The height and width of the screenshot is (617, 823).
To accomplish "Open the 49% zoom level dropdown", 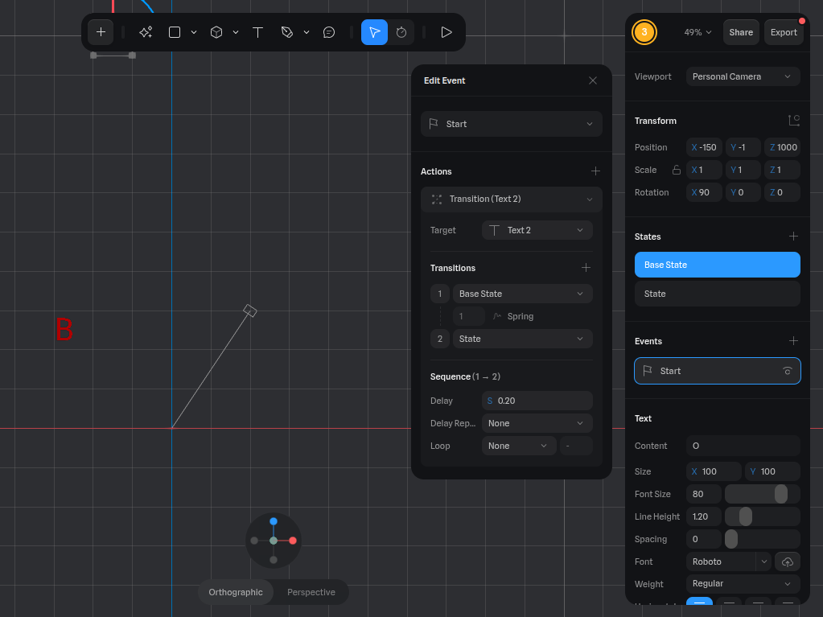I will point(697,32).
